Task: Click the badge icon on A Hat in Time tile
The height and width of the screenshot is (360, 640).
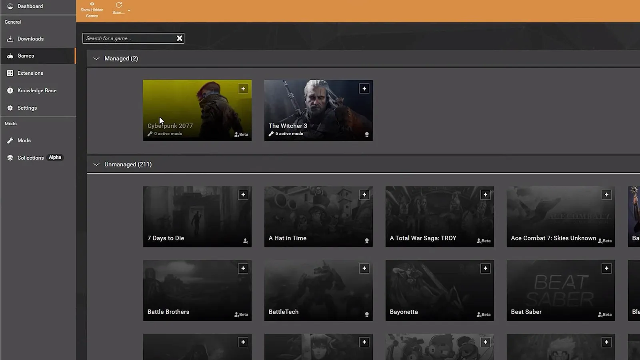Action: click(366, 241)
